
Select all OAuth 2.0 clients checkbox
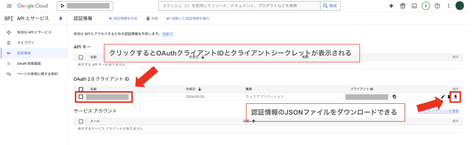pyautogui.click(x=81, y=89)
